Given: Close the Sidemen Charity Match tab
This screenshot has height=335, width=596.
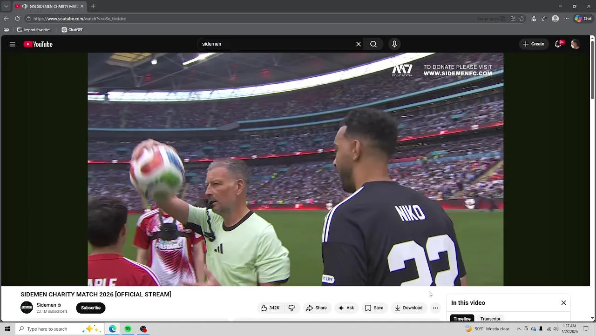Looking at the screenshot, I should (x=82, y=7).
